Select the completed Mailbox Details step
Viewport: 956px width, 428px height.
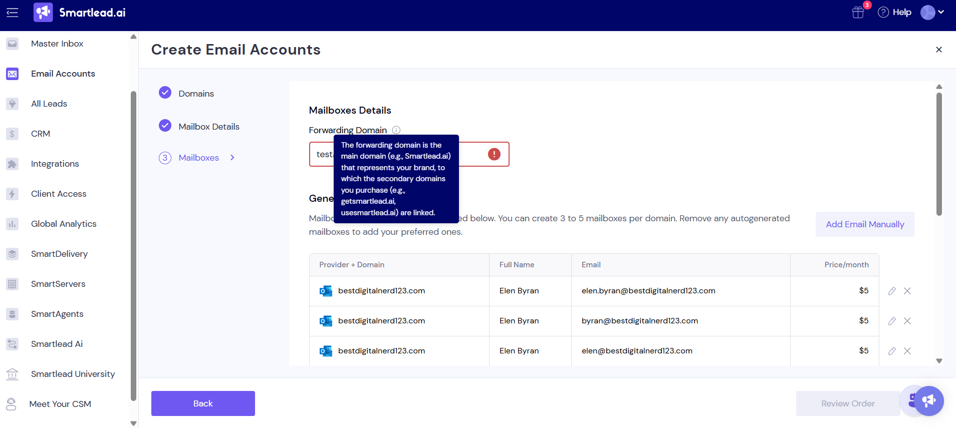tap(208, 127)
